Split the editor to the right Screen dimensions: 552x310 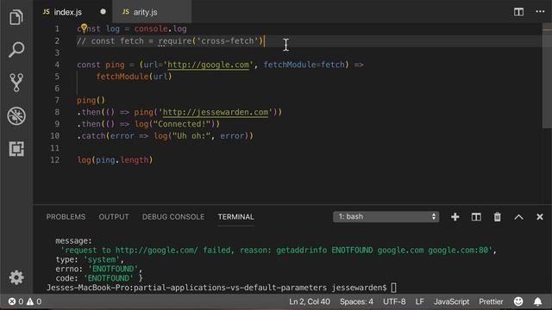518,12
